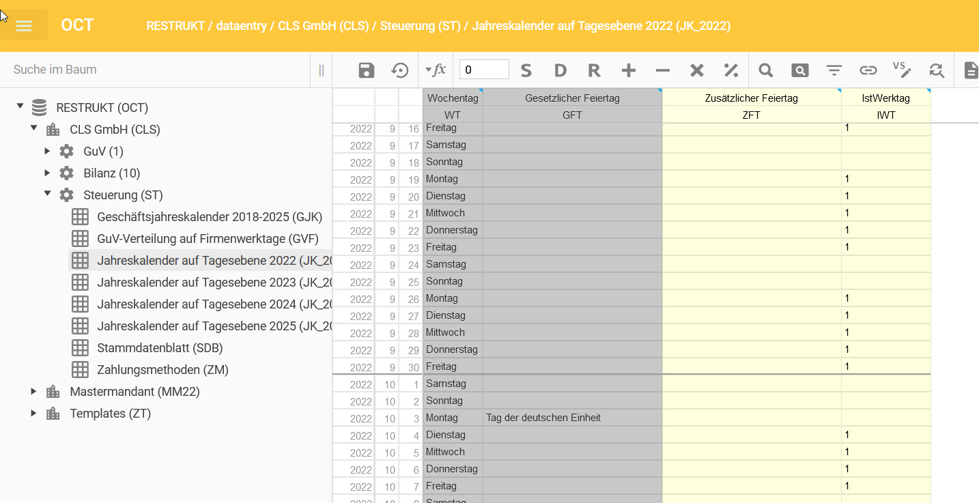Screen dimensions: 979x503
Task: Expand the Templates (ZT) node
Action: (33, 413)
